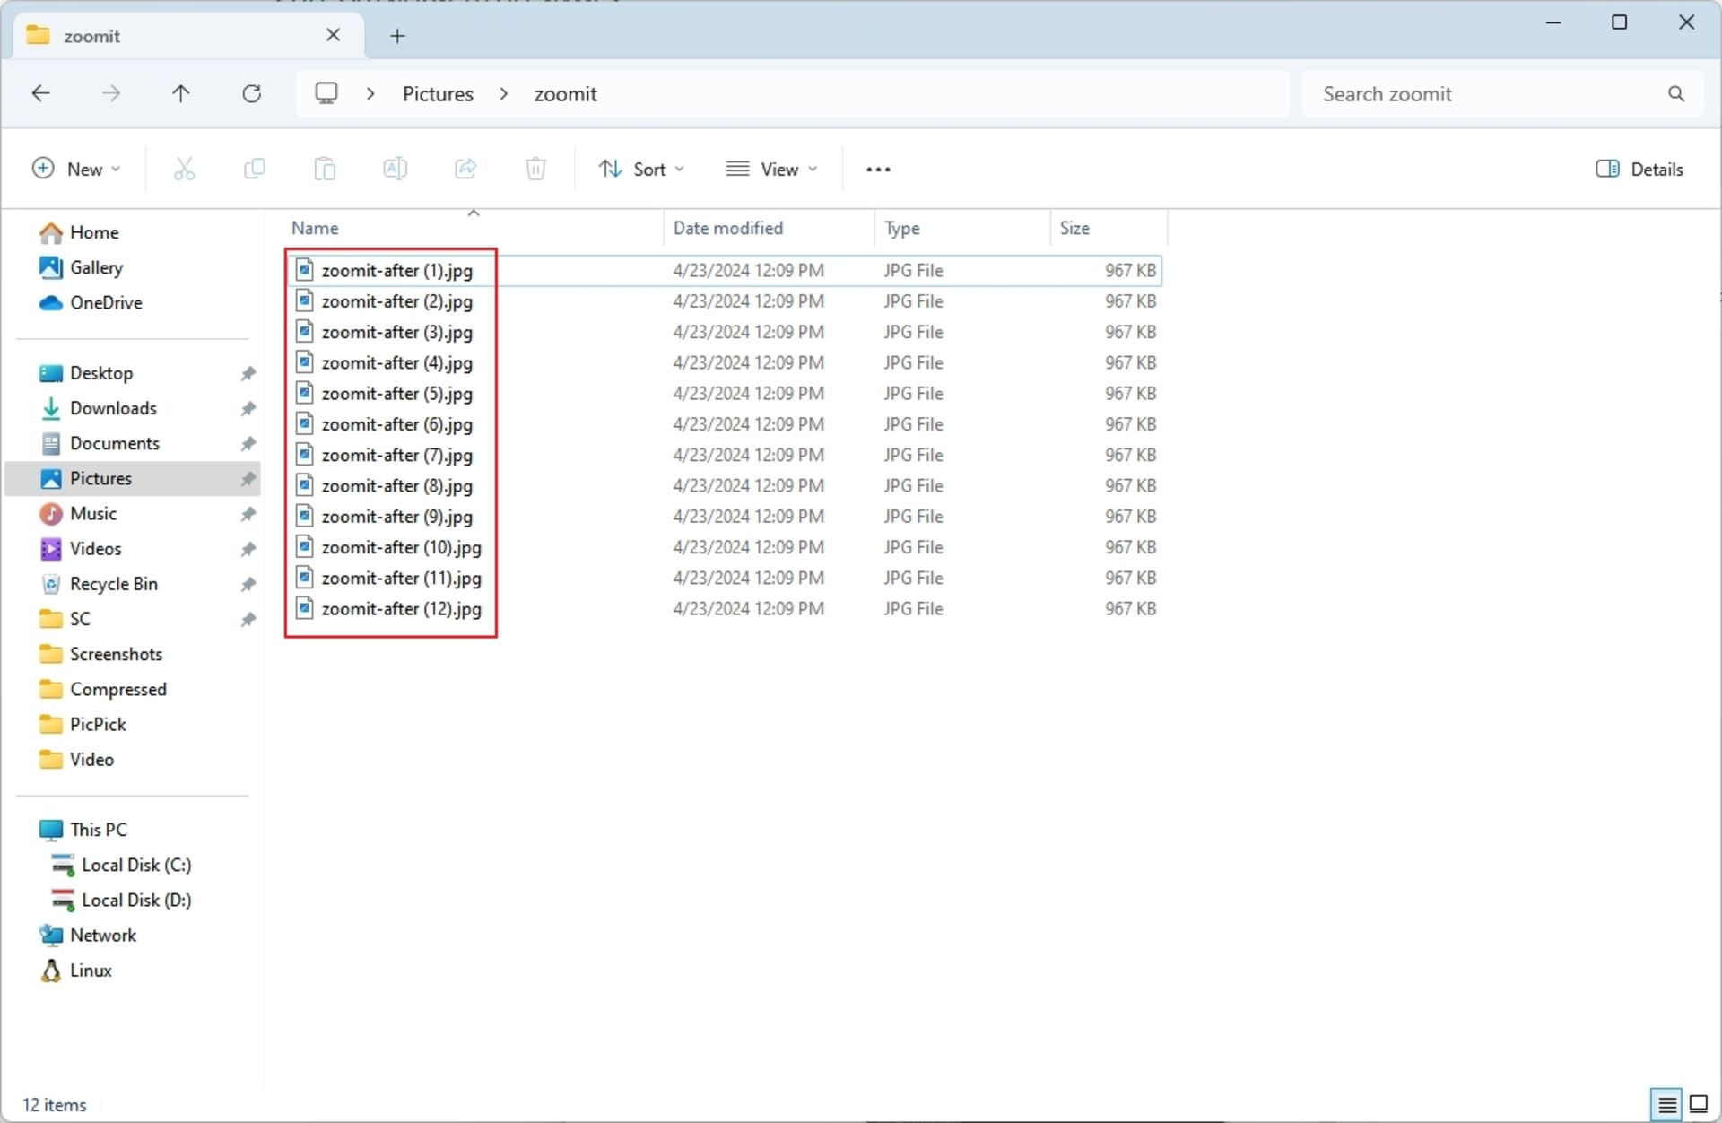Image resolution: width=1722 pixels, height=1123 pixels.
Task: Click the Share icon in toolbar
Action: (x=465, y=170)
